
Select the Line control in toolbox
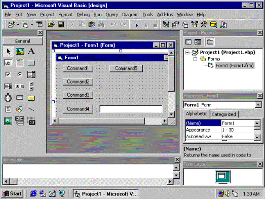(x=31, y=109)
